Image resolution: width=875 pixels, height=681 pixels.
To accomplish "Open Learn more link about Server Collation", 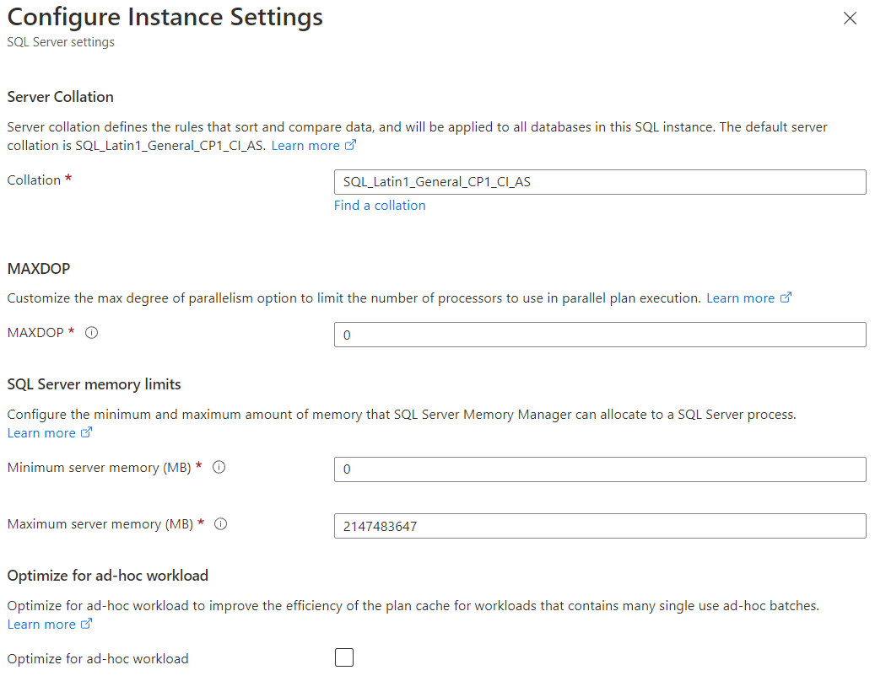I will 305,146.
